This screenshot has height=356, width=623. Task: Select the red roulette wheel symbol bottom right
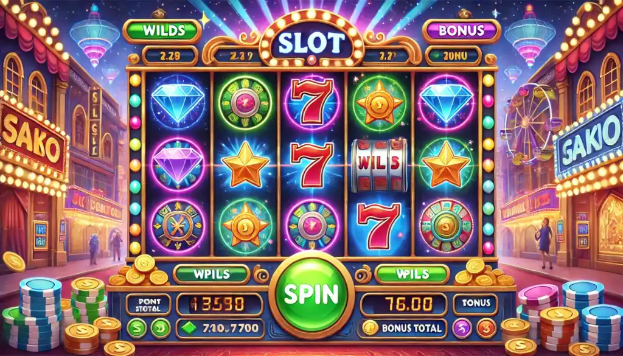[446, 226]
